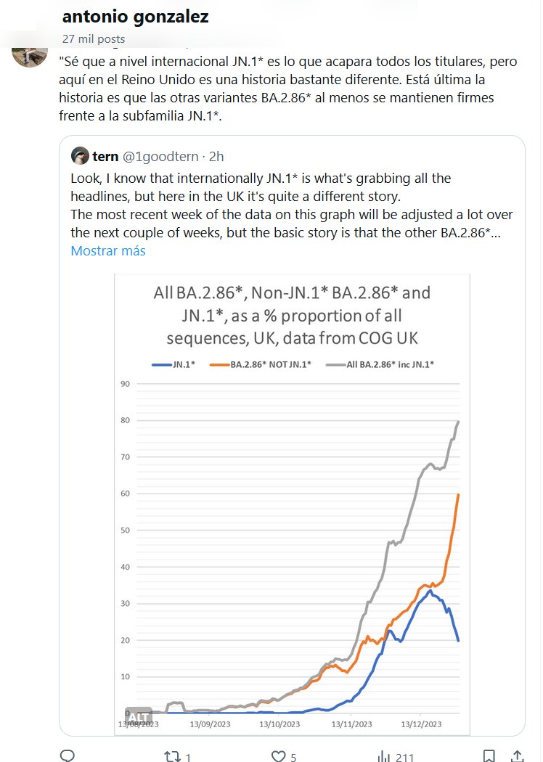Click the tern display name

coord(106,156)
